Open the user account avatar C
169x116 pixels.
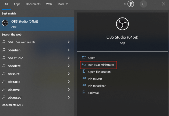point(143,4)
